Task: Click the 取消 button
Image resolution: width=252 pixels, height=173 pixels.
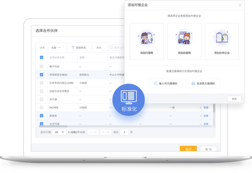Action: tap(208, 149)
